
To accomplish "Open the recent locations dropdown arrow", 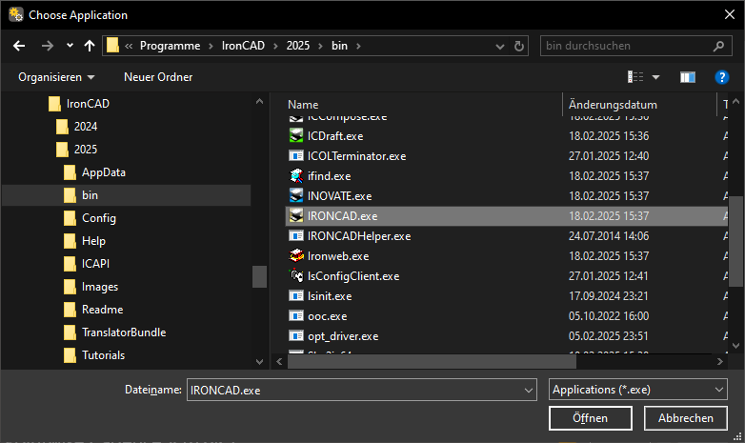I will (x=70, y=46).
